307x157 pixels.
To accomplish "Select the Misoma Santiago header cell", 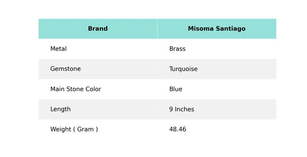I will [x=217, y=29].
